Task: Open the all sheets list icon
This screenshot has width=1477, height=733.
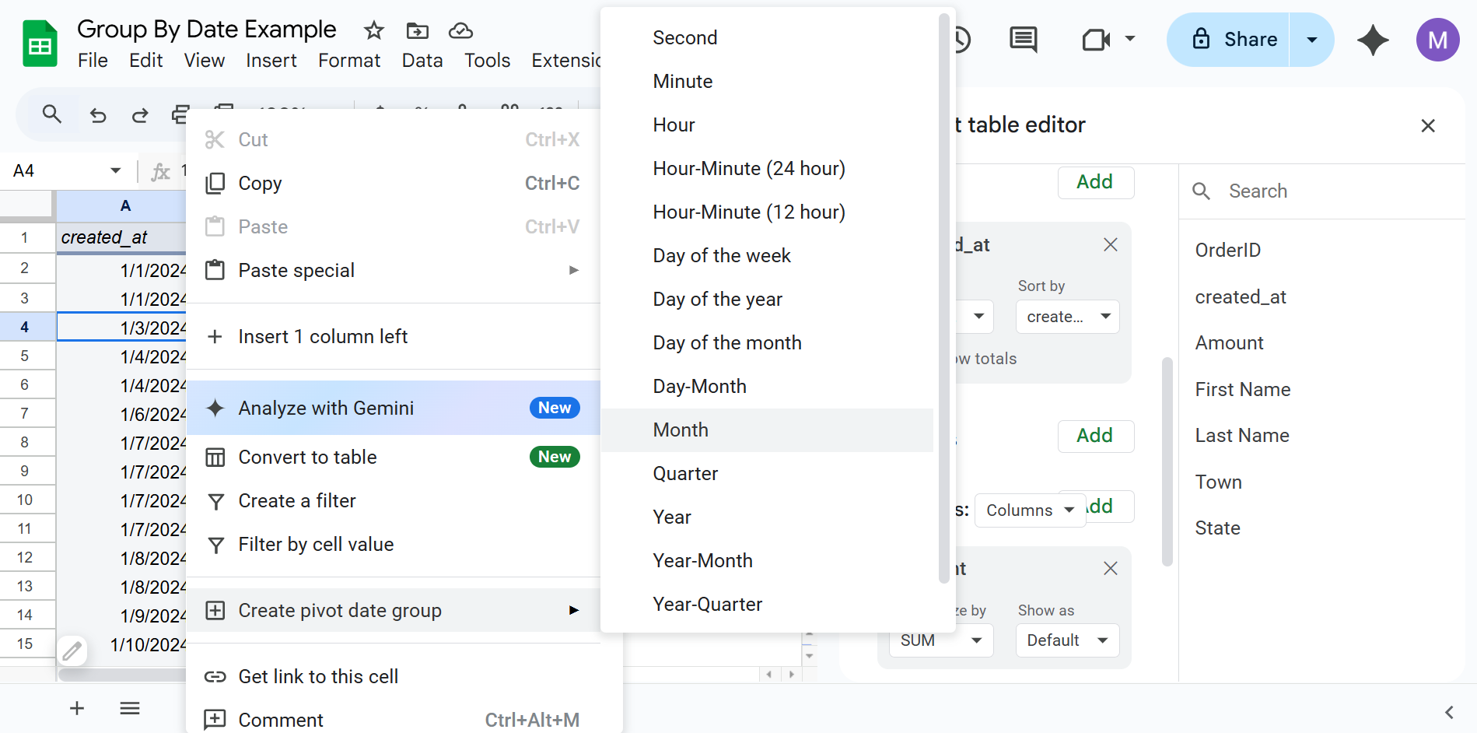Action: (129, 708)
